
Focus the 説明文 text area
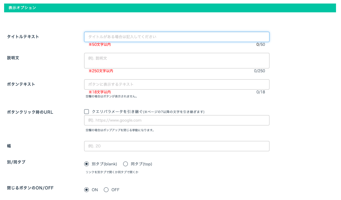pyautogui.click(x=177, y=60)
